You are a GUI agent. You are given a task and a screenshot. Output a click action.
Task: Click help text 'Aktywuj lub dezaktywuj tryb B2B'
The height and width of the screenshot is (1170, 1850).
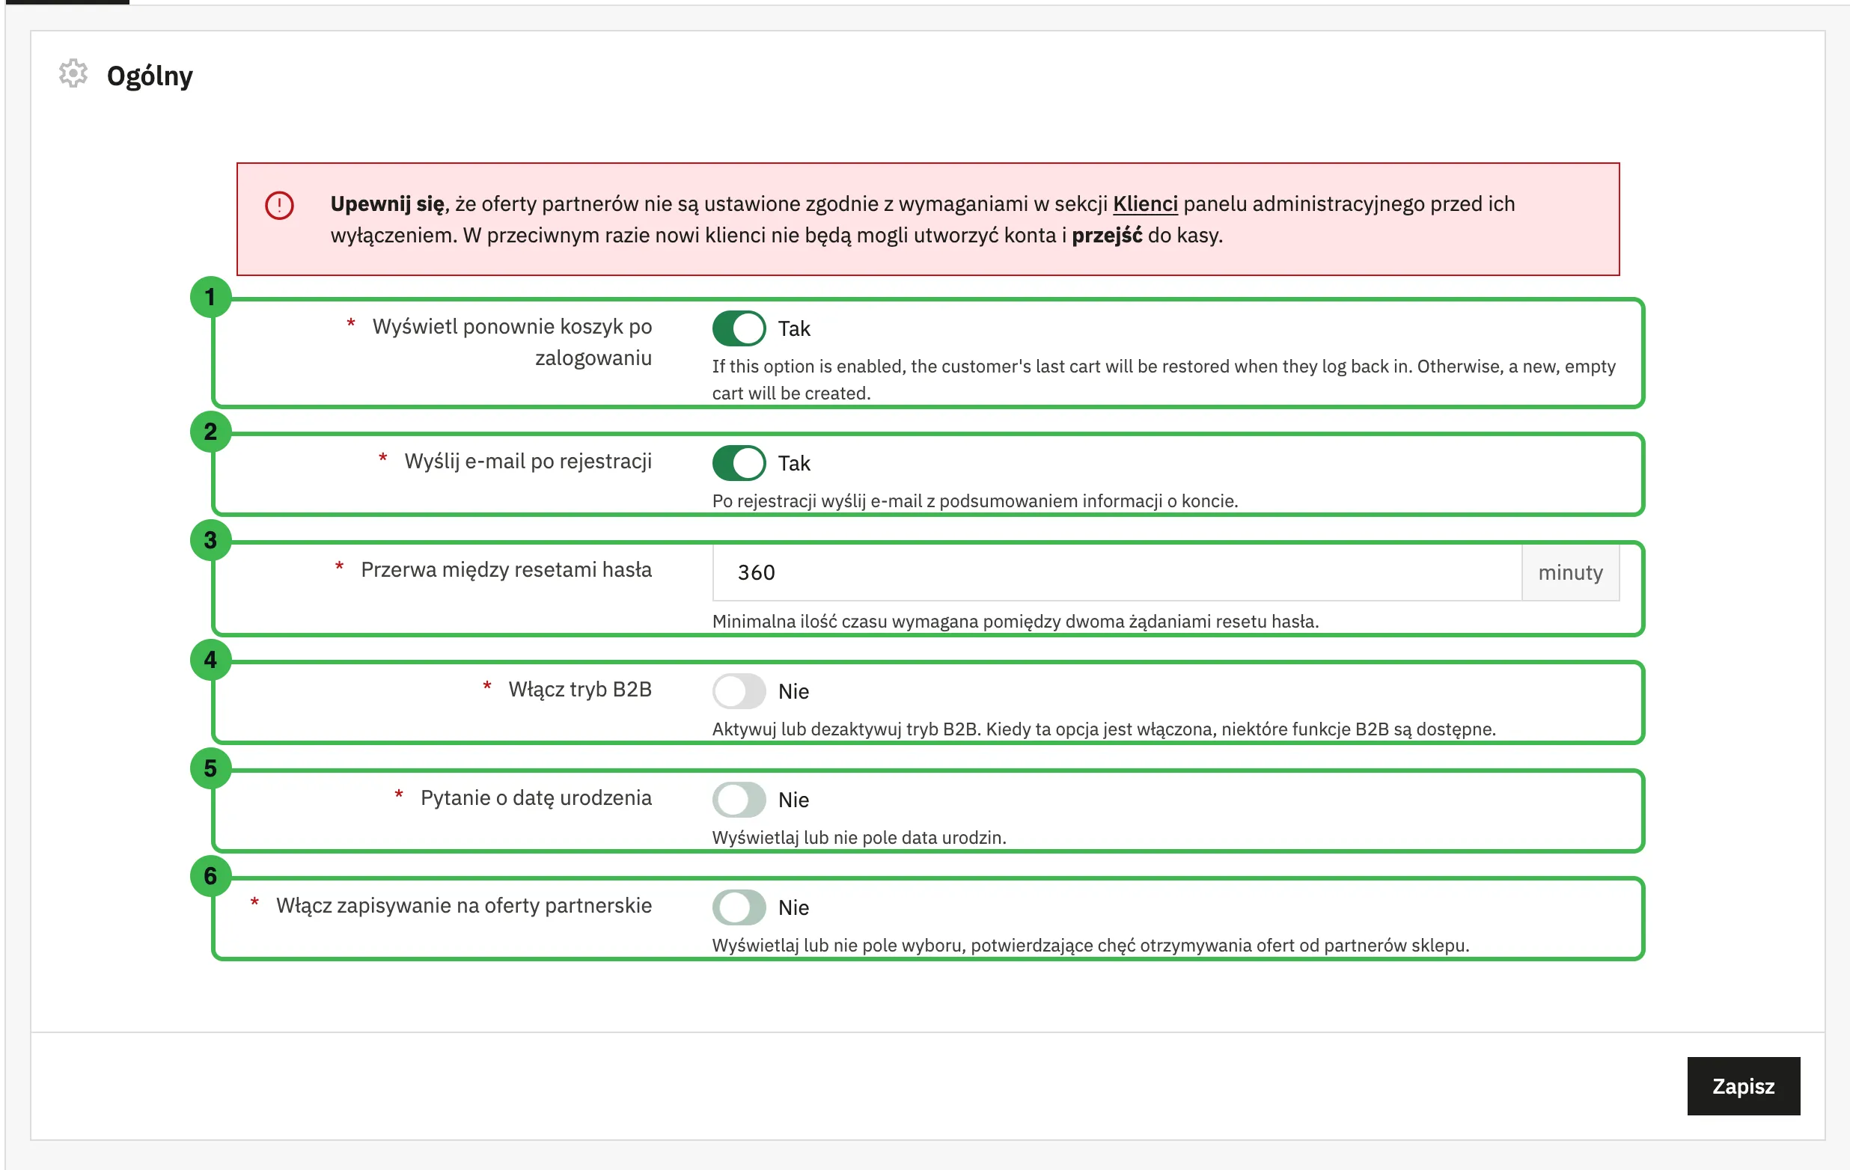click(1104, 729)
